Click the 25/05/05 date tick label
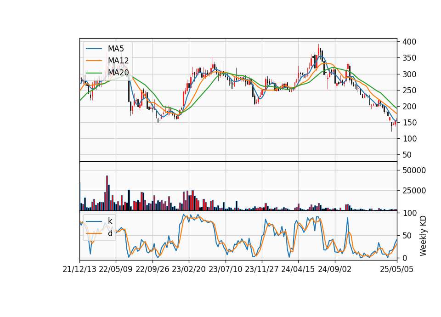Viewport: 441px width, 317px height. (397, 269)
